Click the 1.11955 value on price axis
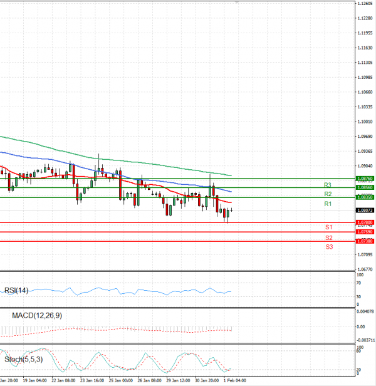 click(365, 33)
